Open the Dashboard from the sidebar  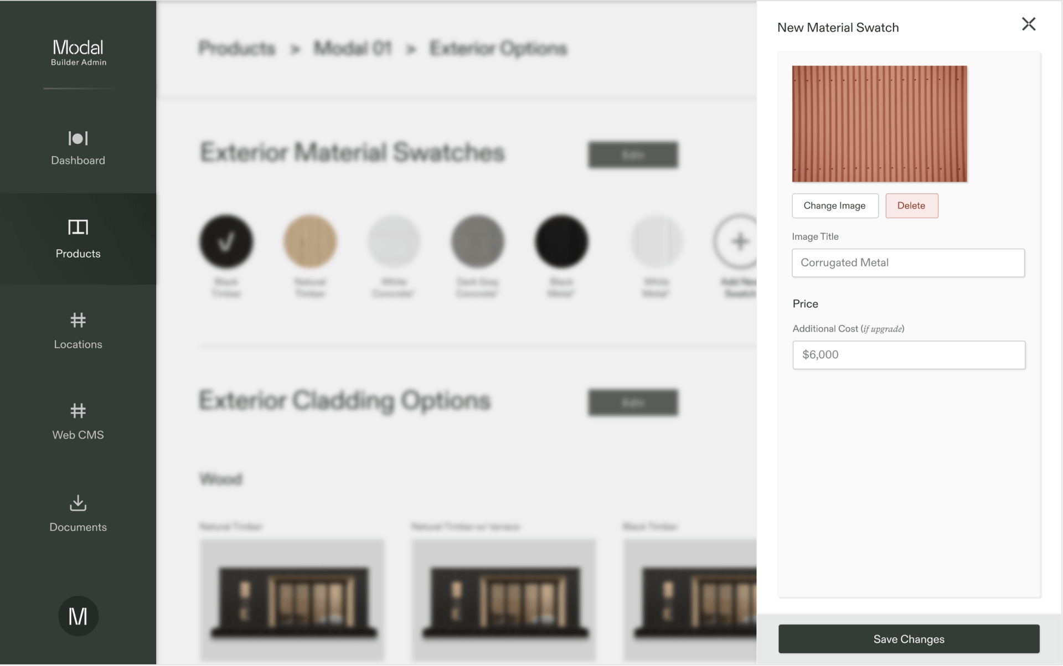coord(78,148)
